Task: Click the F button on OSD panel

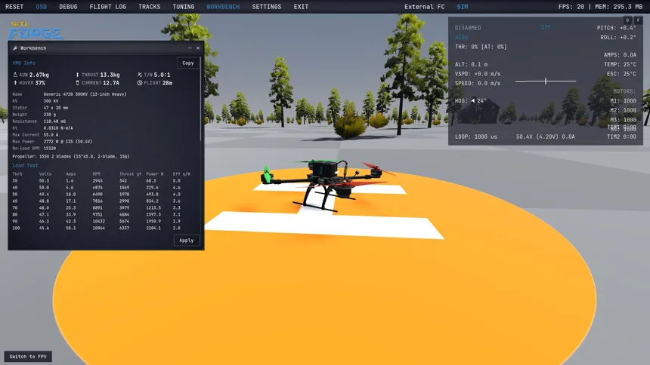Action: point(638,20)
